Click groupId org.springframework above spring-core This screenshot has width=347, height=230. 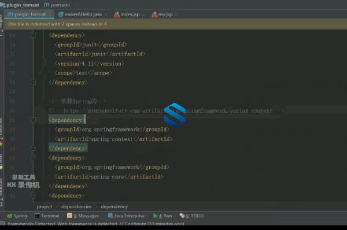pos(112,167)
